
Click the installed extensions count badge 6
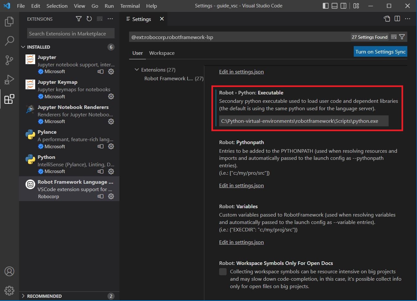(111, 47)
